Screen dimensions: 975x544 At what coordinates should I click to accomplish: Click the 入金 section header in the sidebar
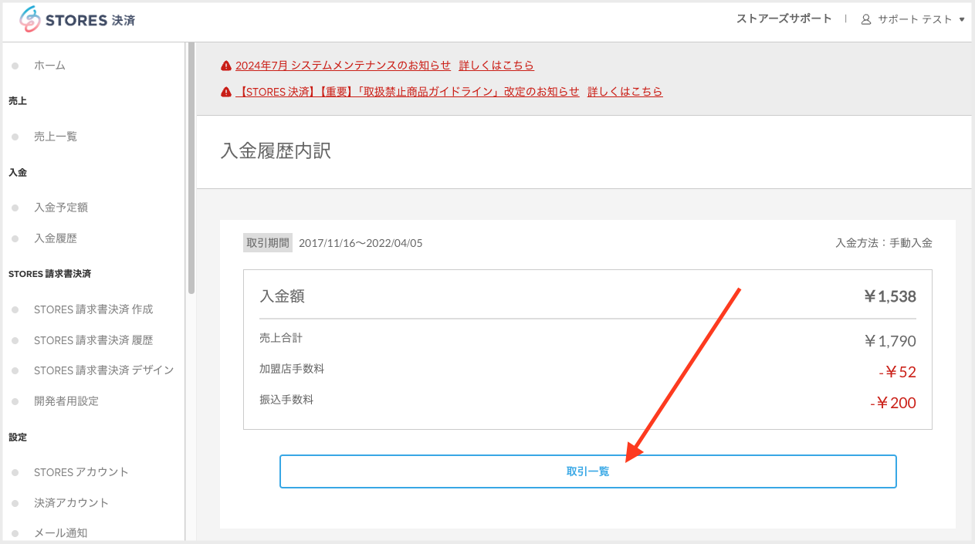(18, 172)
